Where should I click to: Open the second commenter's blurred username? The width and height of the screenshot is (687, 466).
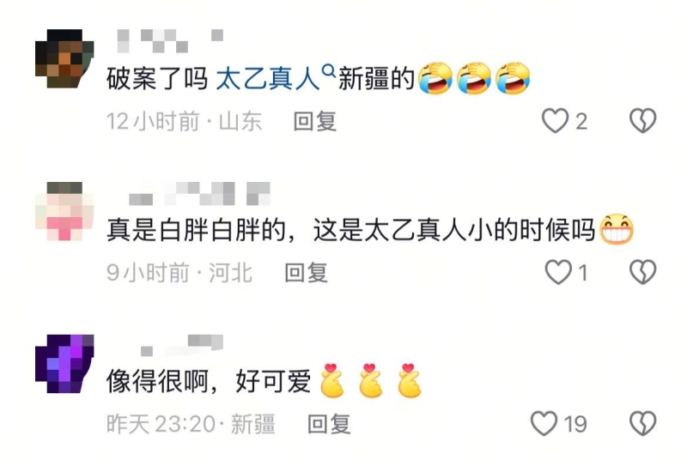pos(199,193)
